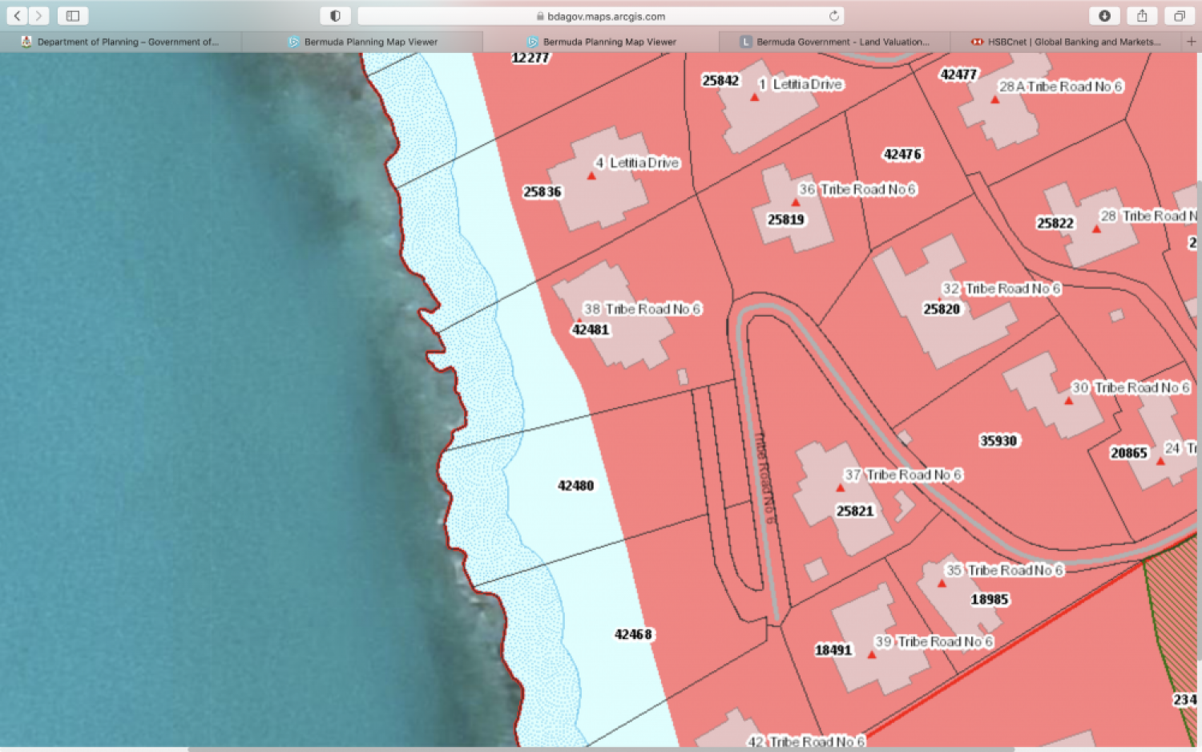Select red marker at 28 A Tribe Road No 6
Screen dimensions: 1202x752
tap(994, 99)
